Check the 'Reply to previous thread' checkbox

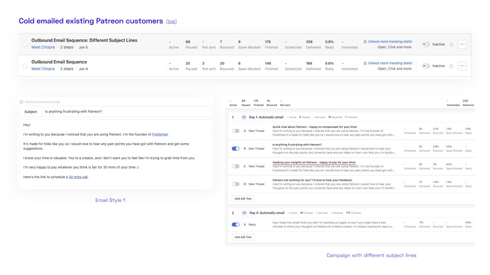22,102
